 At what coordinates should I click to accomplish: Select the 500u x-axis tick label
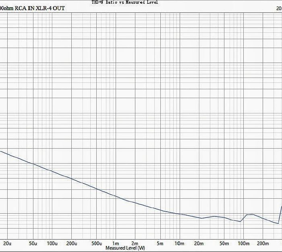(97, 244)
